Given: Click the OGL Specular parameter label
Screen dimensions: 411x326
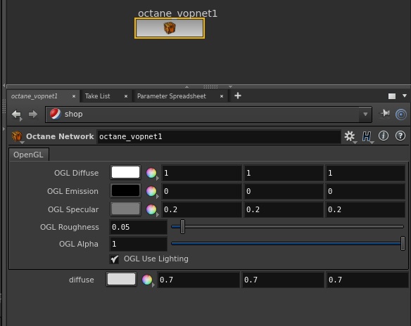Looking at the screenshot, I should [x=73, y=209].
